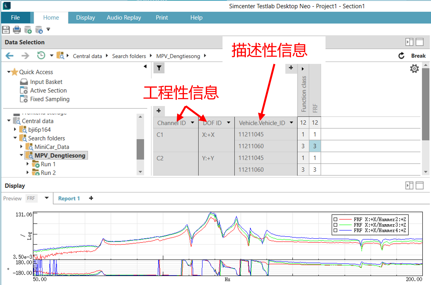This screenshot has height=285, width=431.
Task: Click the folder tree vertical scrollbar
Action: click(x=140, y=149)
